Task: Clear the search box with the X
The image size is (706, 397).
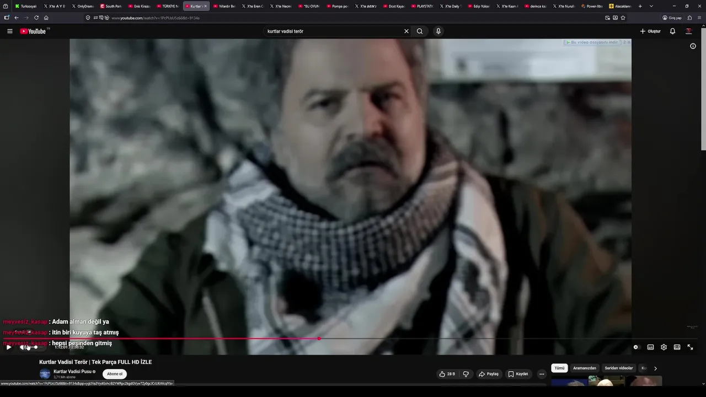Action: [407, 31]
